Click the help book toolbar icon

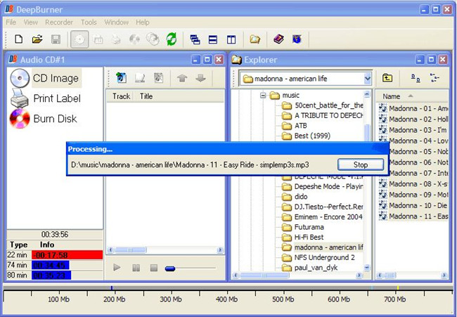(278, 39)
